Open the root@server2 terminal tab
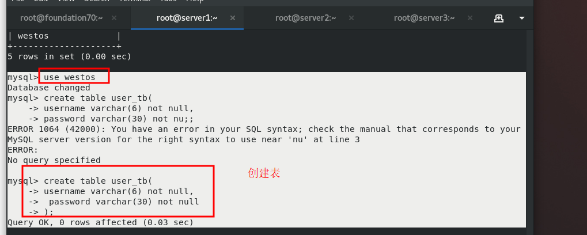The width and height of the screenshot is (587, 235). coord(305,18)
